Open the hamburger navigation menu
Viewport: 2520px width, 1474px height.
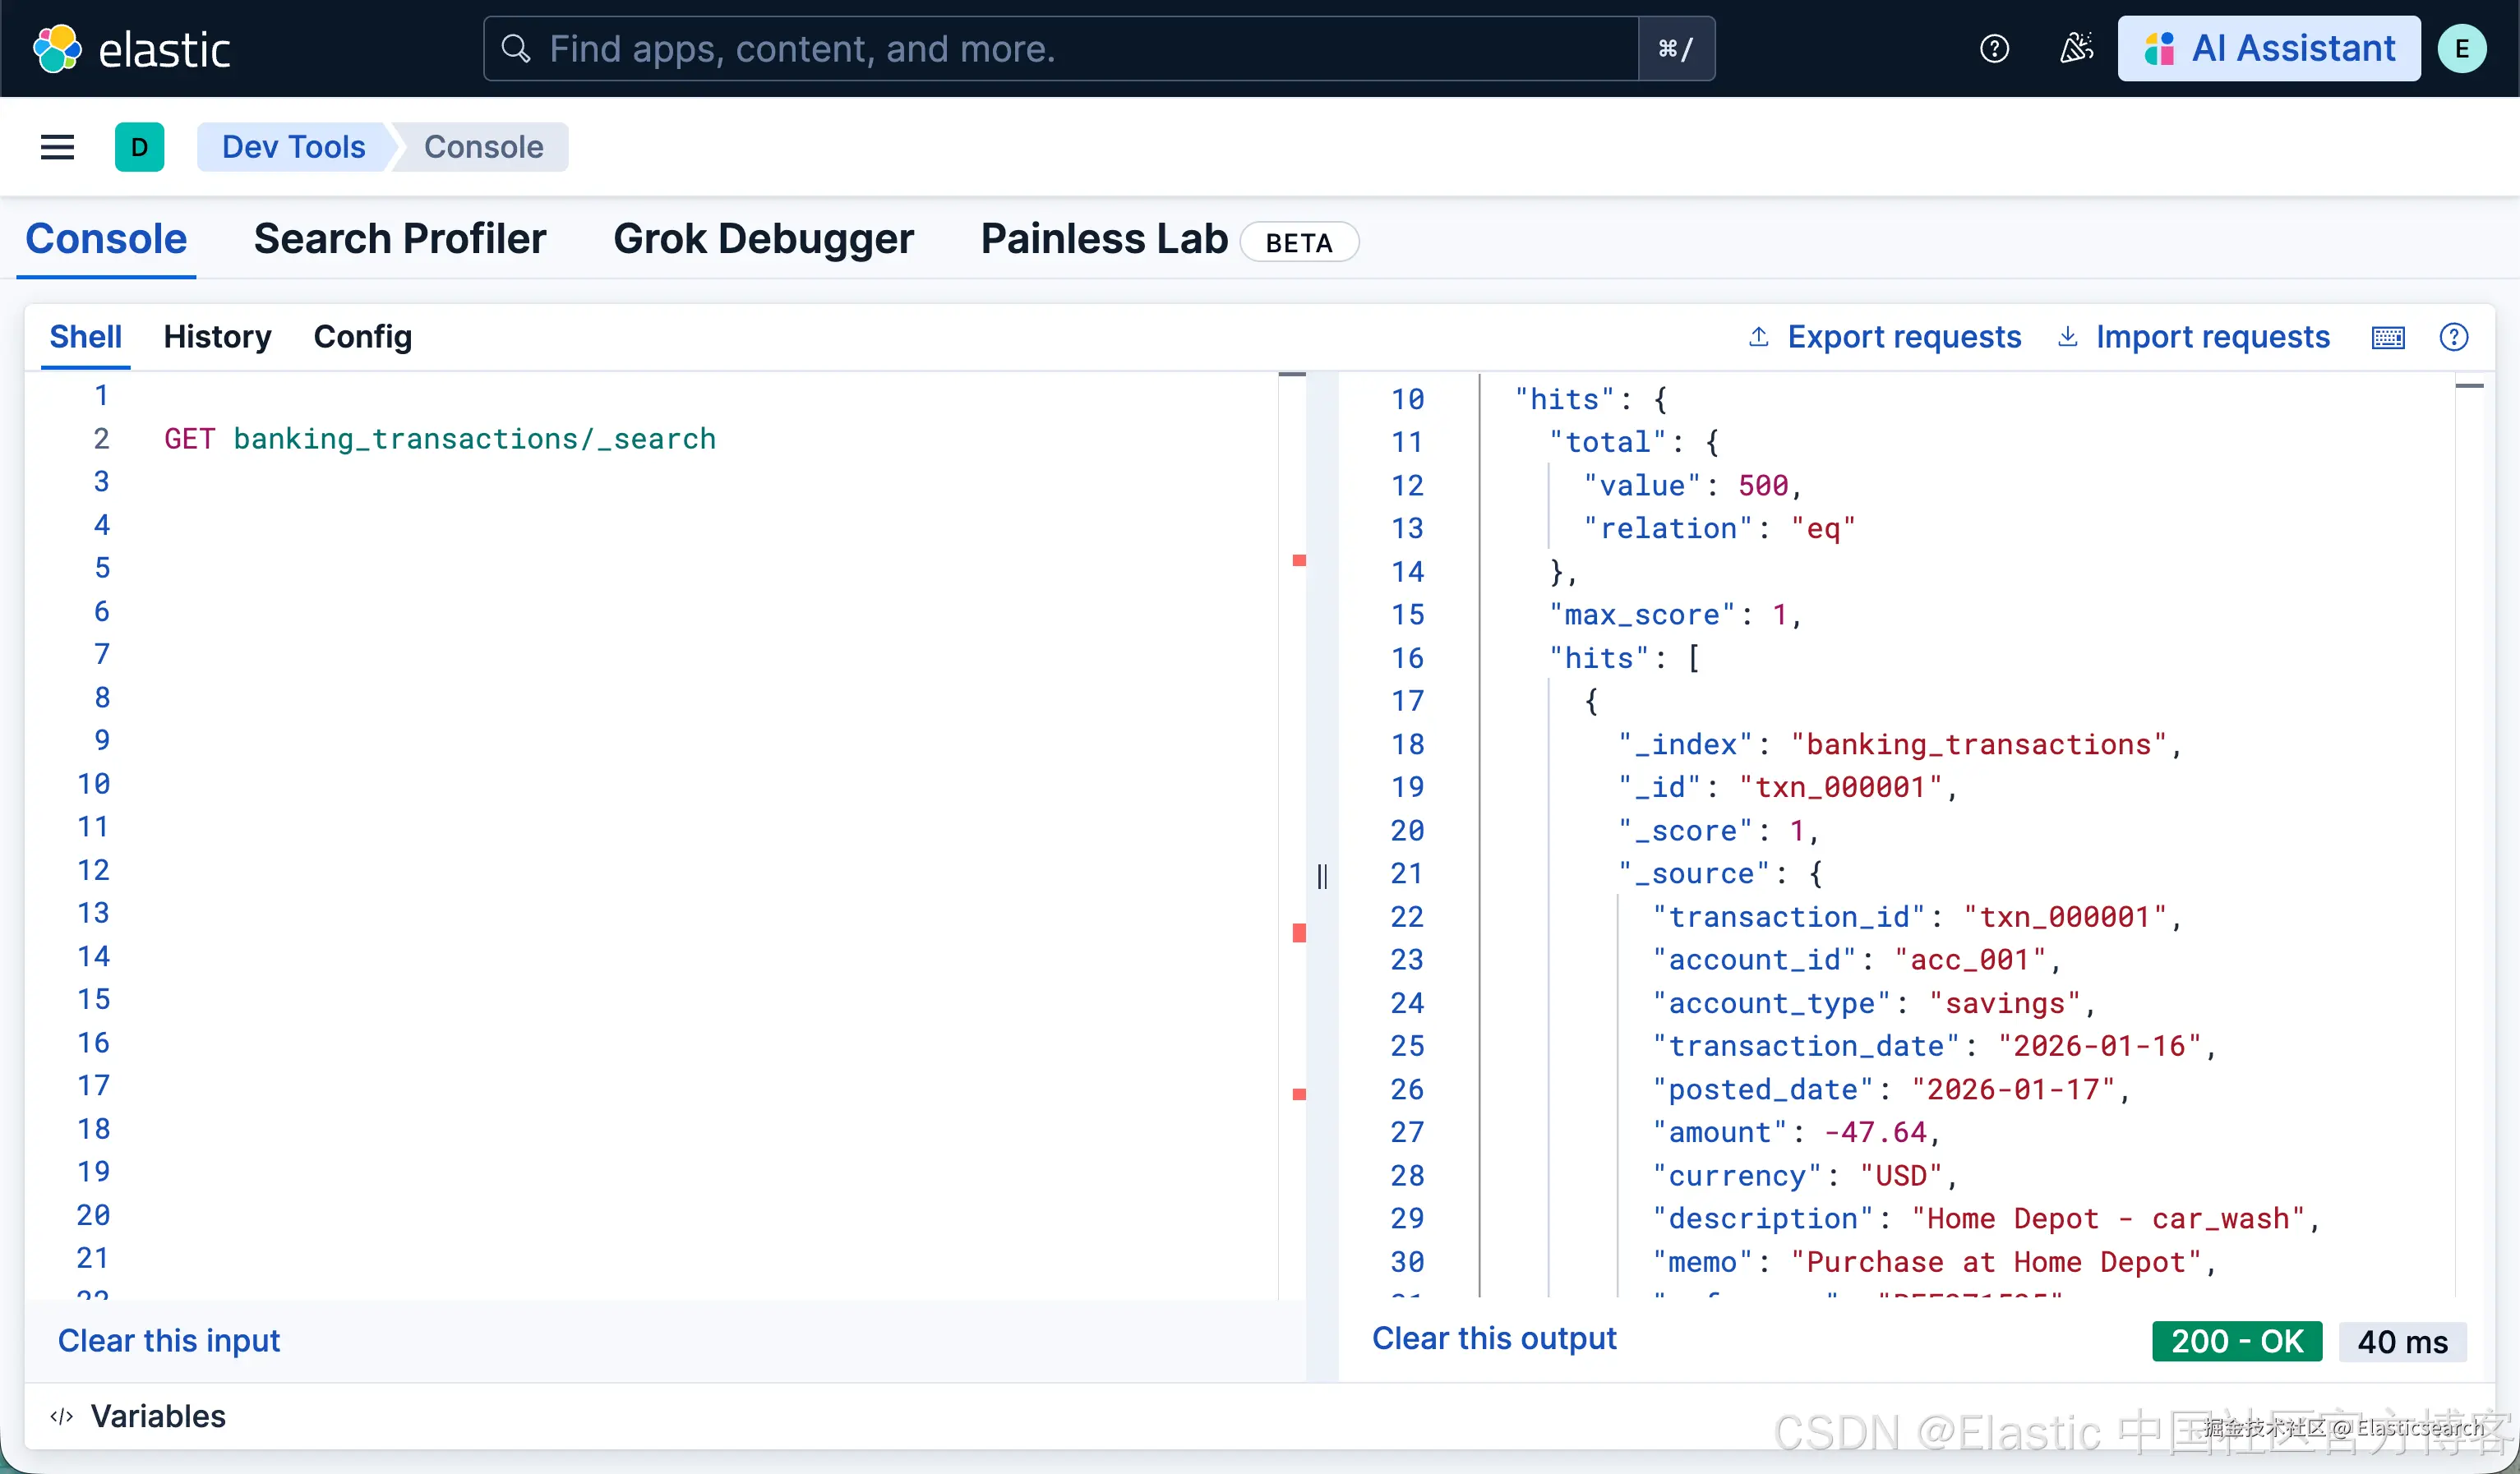click(x=57, y=147)
